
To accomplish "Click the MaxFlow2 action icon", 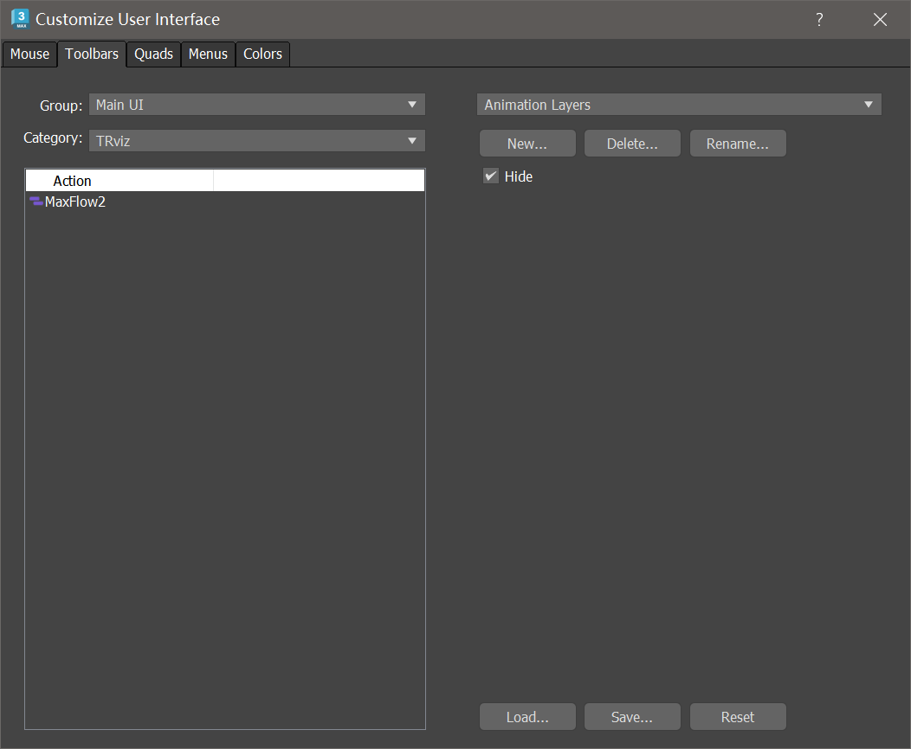I will click(x=35, y=202).
